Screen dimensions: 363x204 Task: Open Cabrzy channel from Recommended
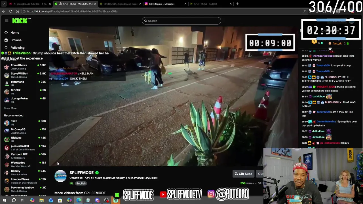(24, 173)
